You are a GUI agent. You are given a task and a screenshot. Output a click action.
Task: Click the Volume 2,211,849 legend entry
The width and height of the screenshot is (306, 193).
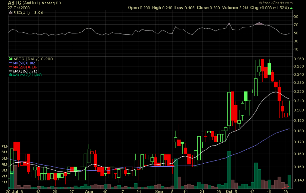click(x=27, y=75)
